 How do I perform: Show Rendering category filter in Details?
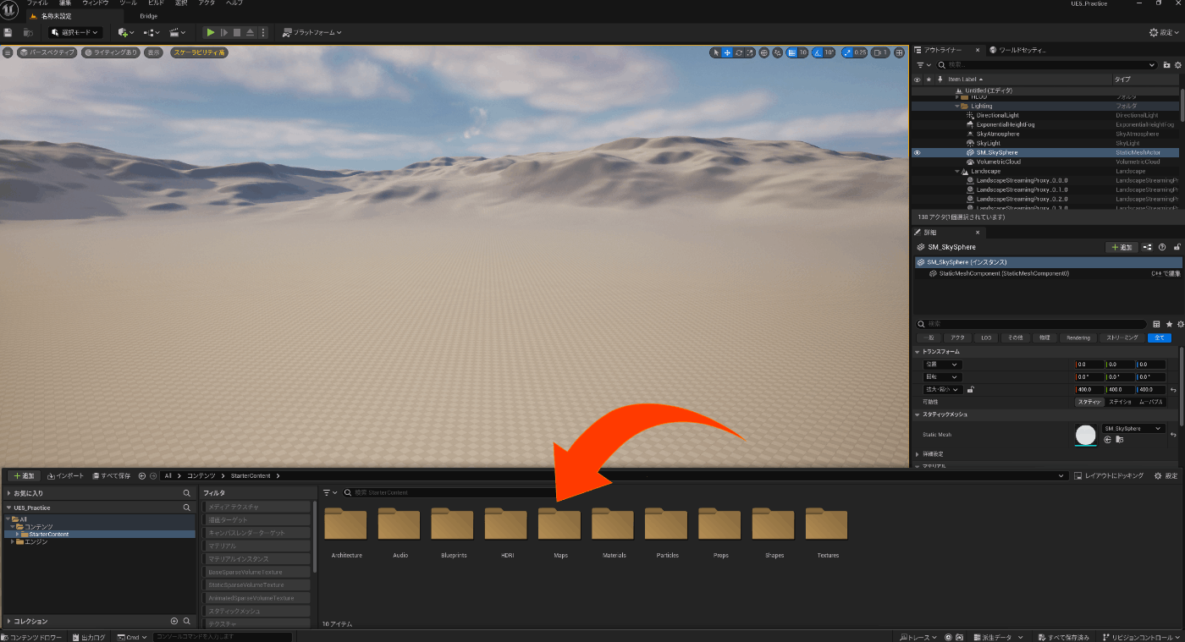[x=1078, y=337]
